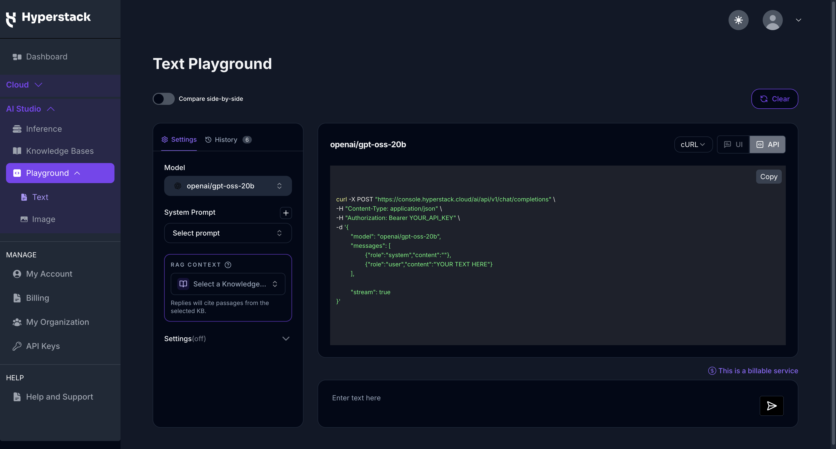Image resolution: width=836 pixels, height=449 pixels.
Task: Enable Compare side-by-side switch
Action: pyautogui.click(x=164, y=99)
